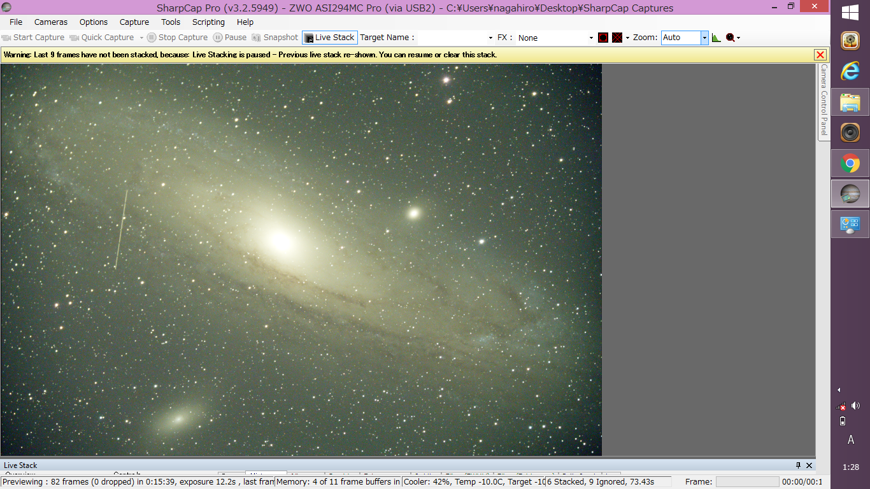
Task: Take a Snapshot from the toolbar
Action: point(275,38)
